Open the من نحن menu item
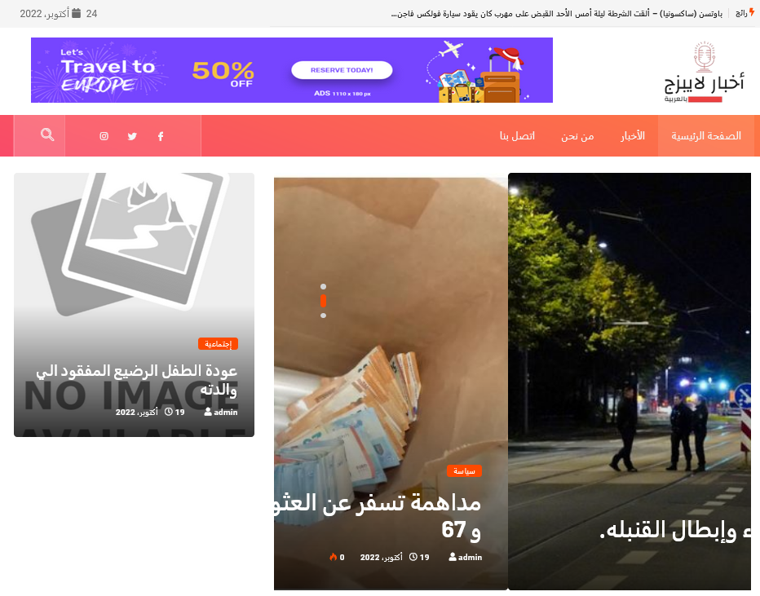The image size is (760, 596). click(577, 136)
